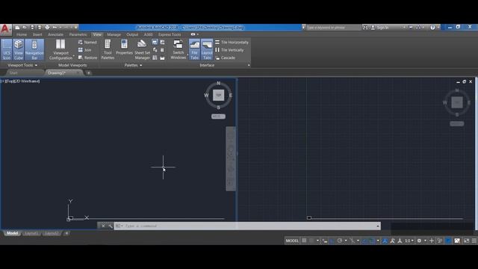Click the Save icon in quick access toolbar

coord(32,27)
